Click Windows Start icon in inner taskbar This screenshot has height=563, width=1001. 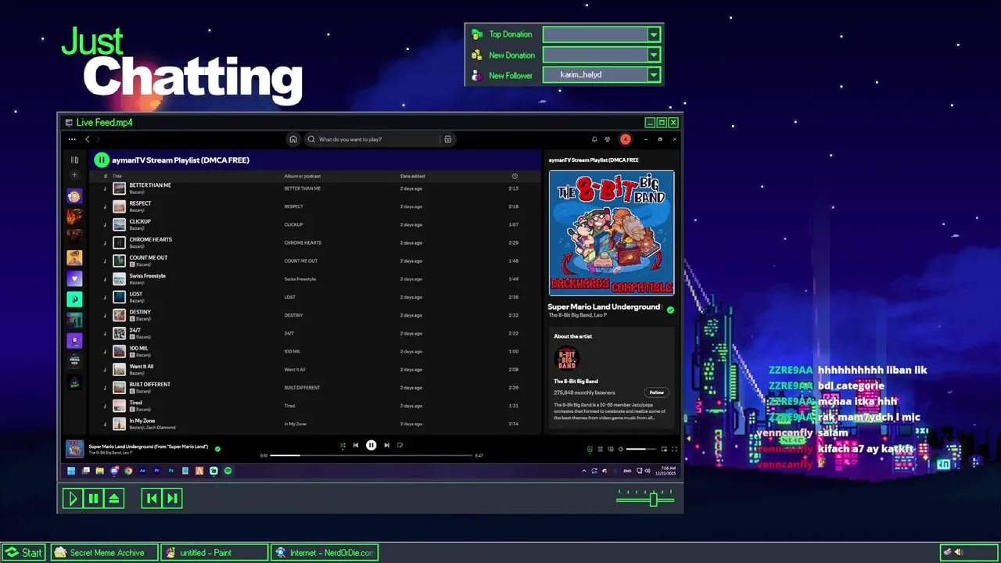coord(71,471)
